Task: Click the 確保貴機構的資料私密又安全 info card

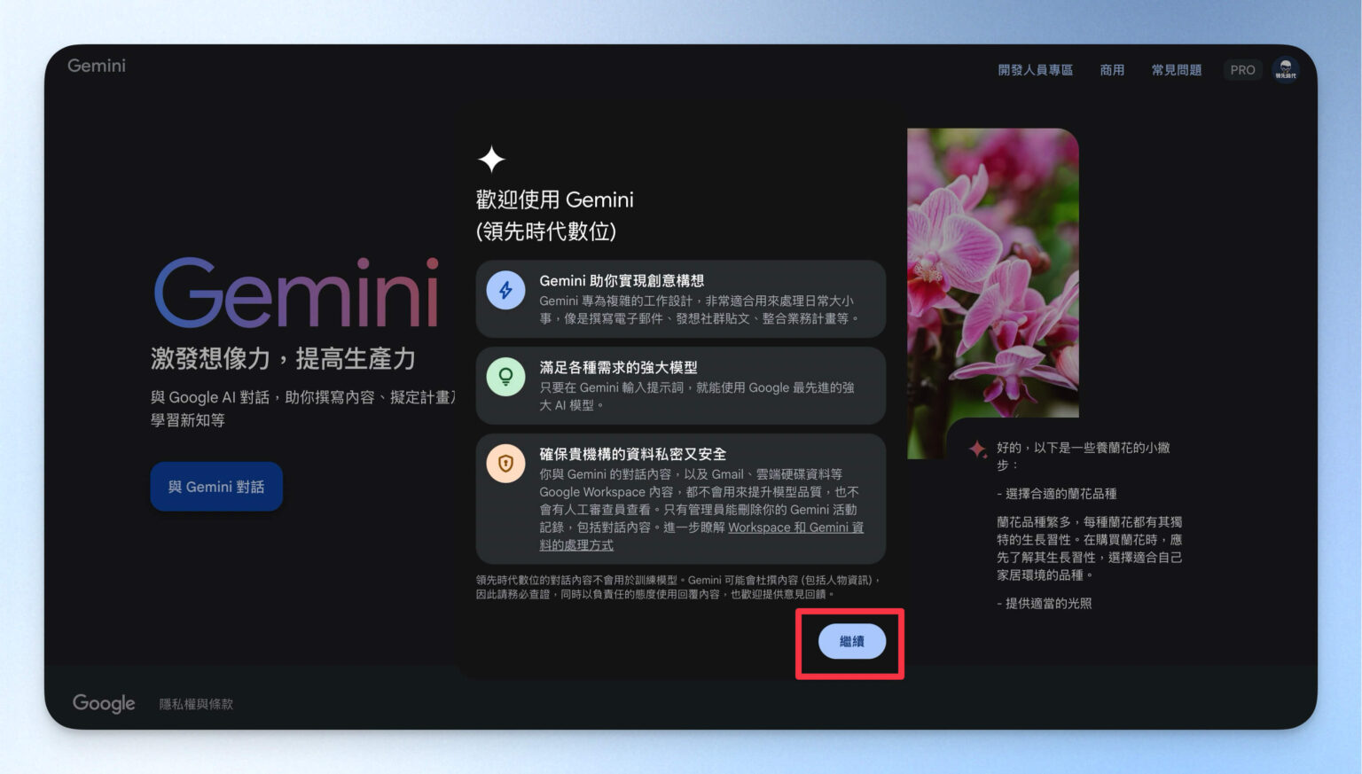Action: (x=680, y=498)
